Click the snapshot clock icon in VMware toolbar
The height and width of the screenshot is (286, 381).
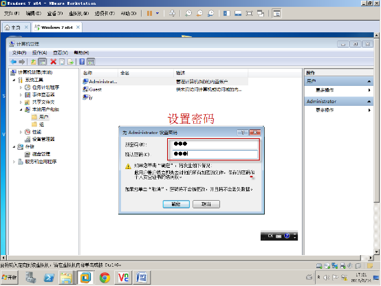[x=188, y=13]
